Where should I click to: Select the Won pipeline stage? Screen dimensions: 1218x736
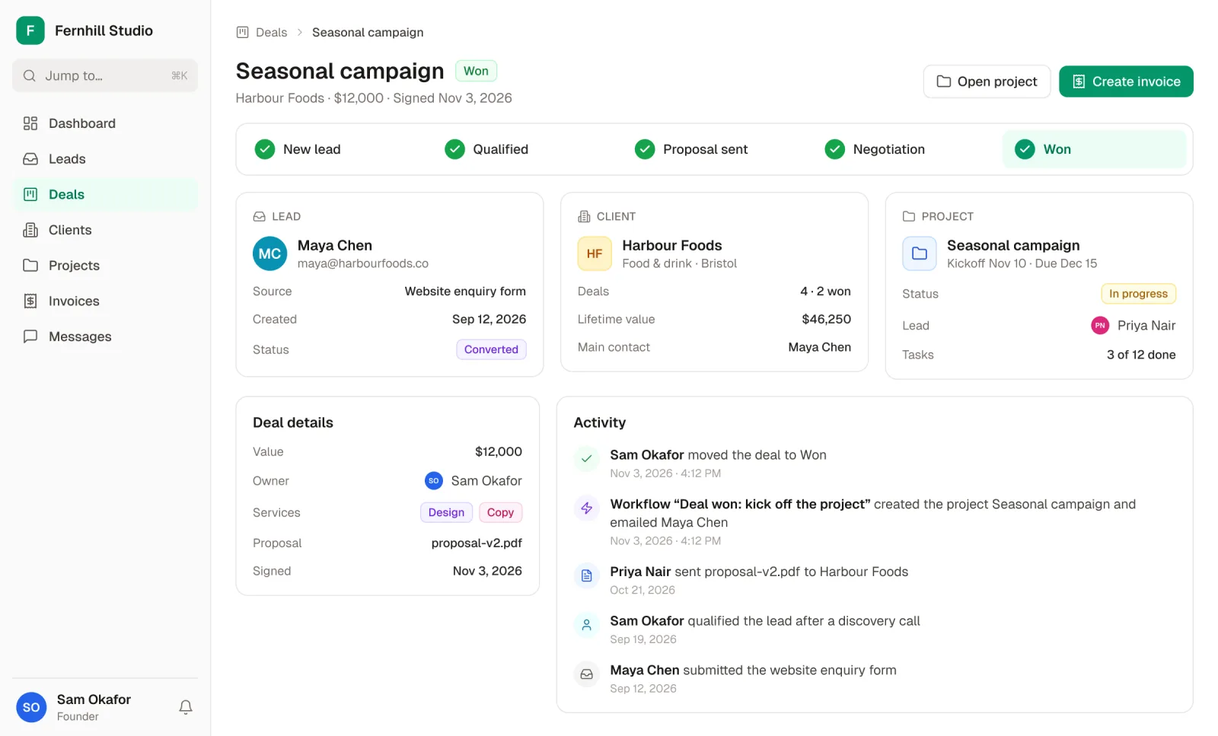pyautogui.click(x=1094, y=149)
